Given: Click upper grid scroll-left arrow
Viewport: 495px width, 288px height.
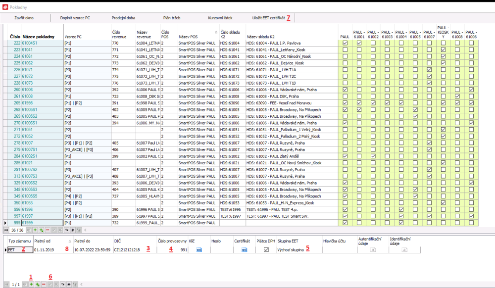Looking at the screenshot, I should 85,230.
